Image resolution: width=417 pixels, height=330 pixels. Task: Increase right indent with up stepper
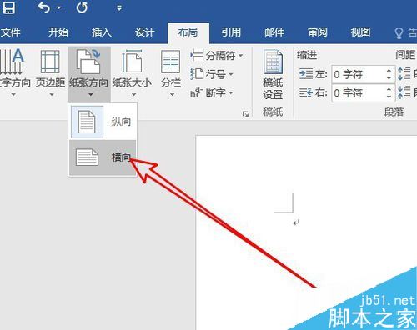pyautogui.click(x=389, y=89)
